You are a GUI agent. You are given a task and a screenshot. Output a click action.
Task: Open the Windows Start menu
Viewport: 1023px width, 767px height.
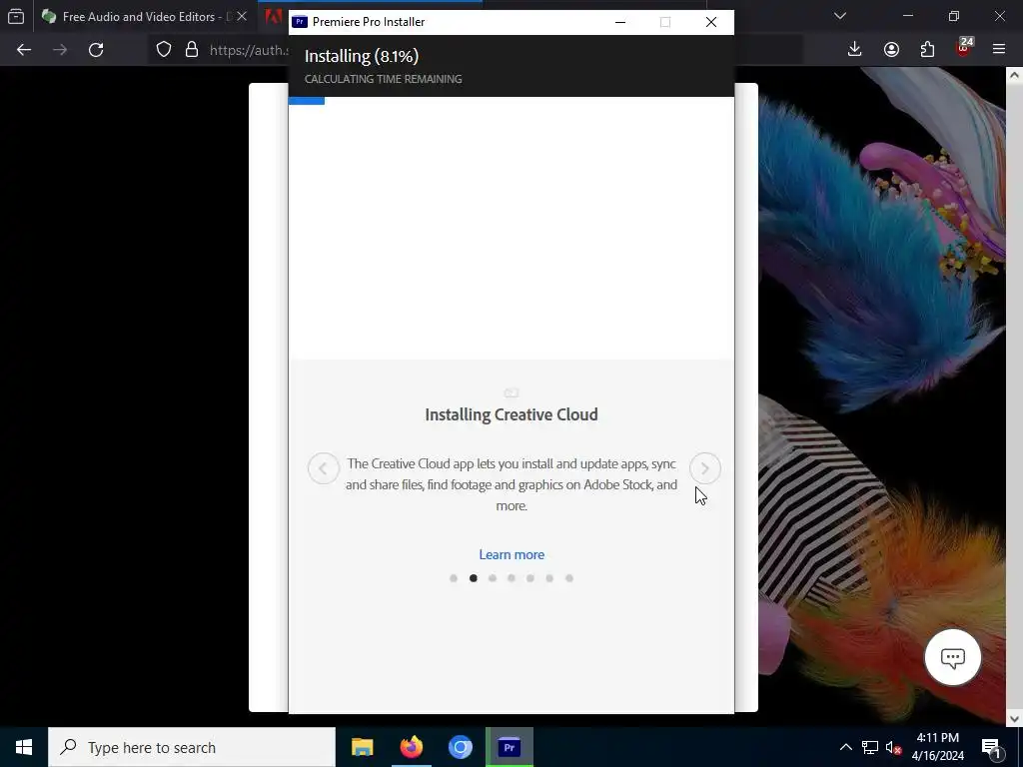tap(24, 747)
